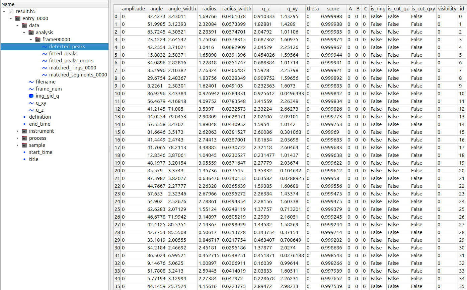The width and height of the screenshot is (467, 290).
Task: Click score cell 0.997539
Action: pos(333,286)
